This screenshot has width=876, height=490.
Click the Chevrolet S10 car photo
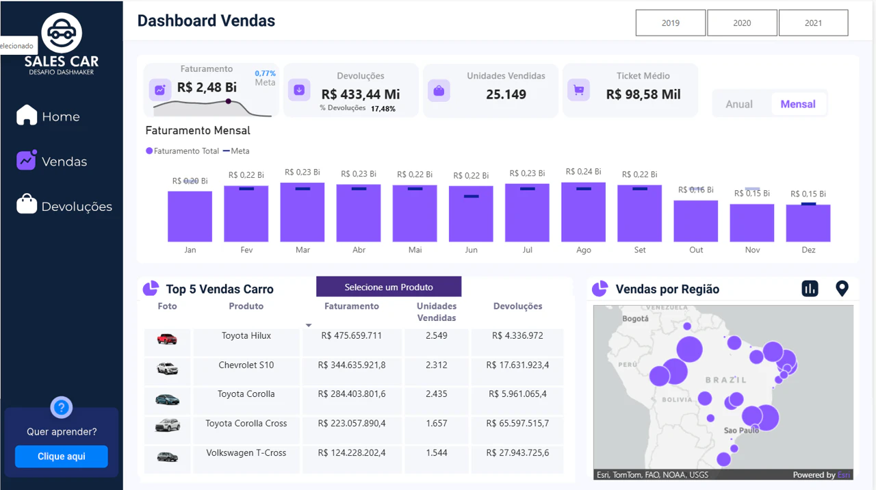167,368
